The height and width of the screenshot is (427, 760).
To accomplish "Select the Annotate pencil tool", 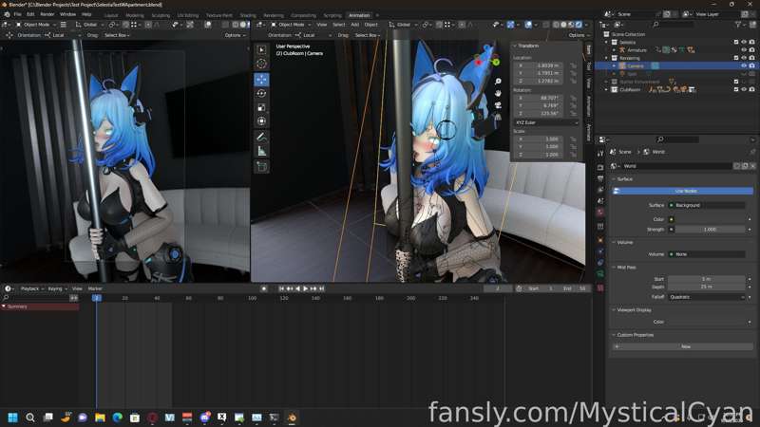I will click(261, 138).
